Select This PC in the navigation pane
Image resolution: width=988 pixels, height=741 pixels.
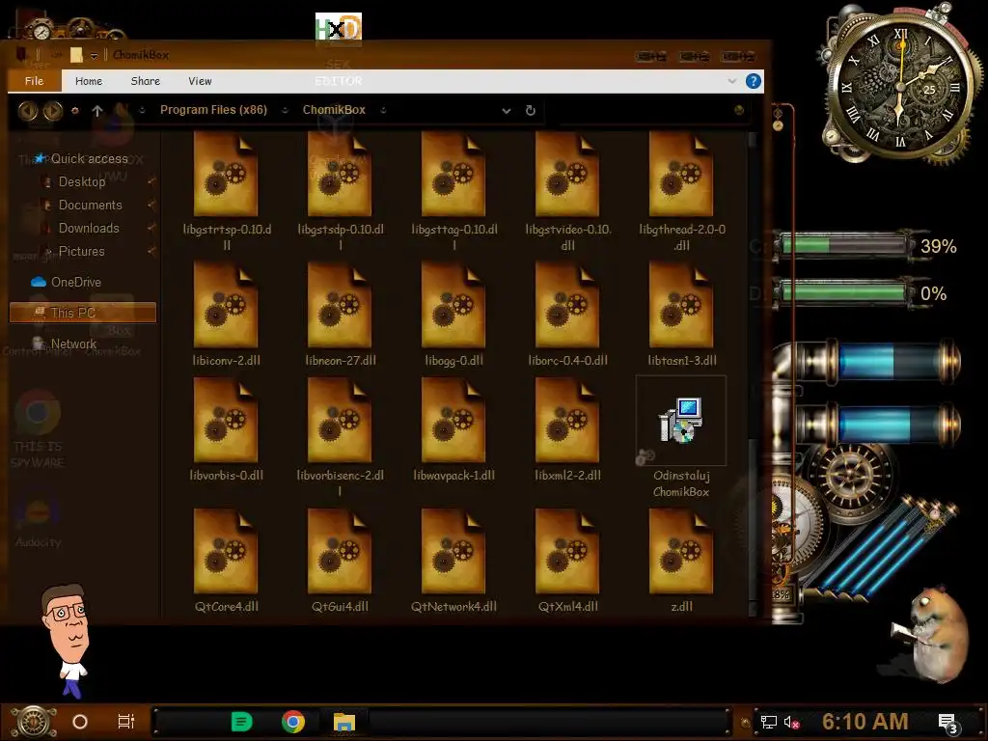(x=83, y=313)
